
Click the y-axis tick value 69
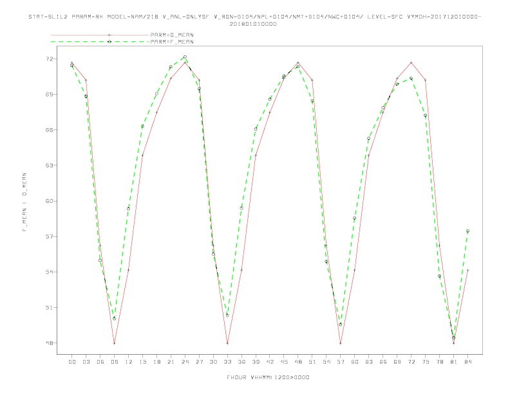(x=50, y=94)
